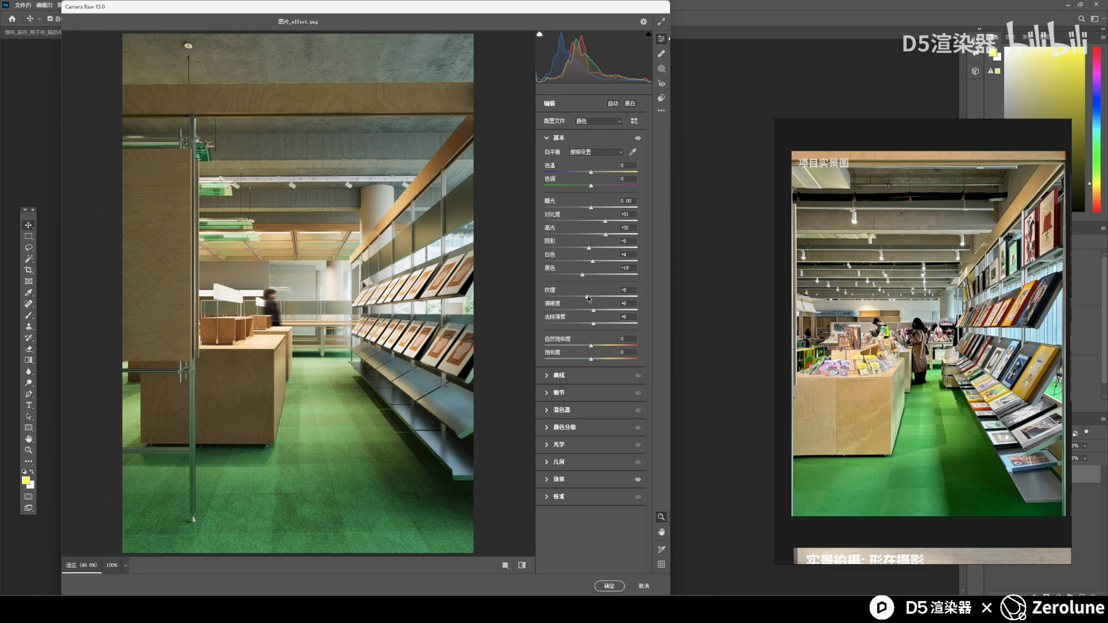Click the 确定 button
Screen dimensions: 1108x623
(609, 586)
